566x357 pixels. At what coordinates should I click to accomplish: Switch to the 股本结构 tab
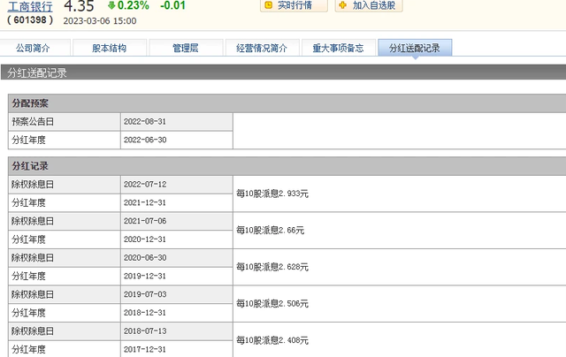tap(110, 48)
